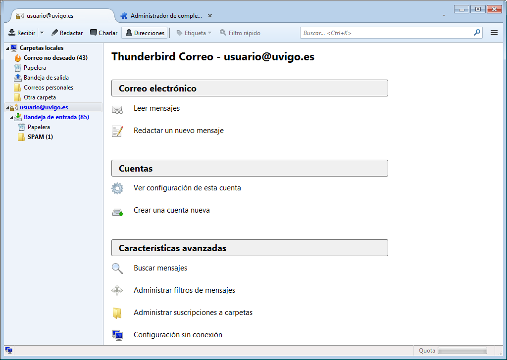This screenshot has width=507, height=360.
Task: Collapse the Carpetas locales tree
Action: (7, 48)
